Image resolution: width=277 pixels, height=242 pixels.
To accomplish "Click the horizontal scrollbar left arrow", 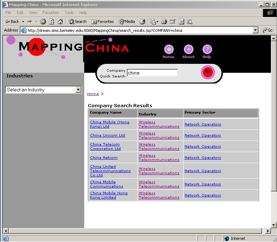I will [6, 231].
